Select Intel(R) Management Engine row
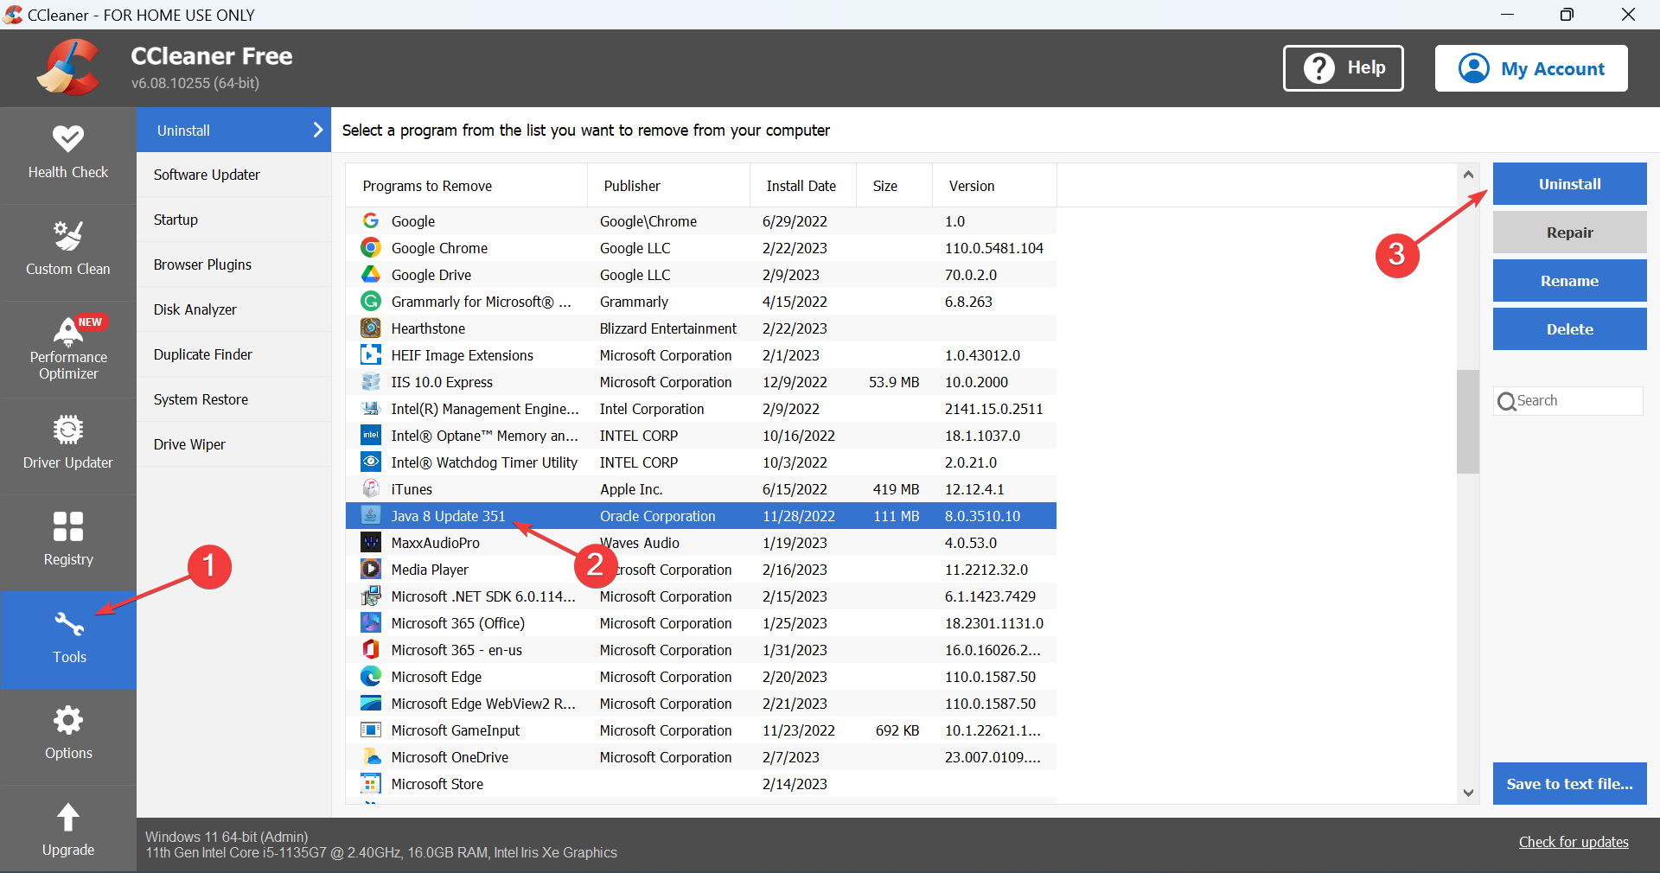Viewport: 1660px width, 873px height. coord(700,409)
